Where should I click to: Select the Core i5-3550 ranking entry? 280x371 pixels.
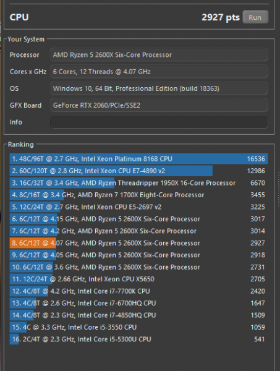coord(139,327)
